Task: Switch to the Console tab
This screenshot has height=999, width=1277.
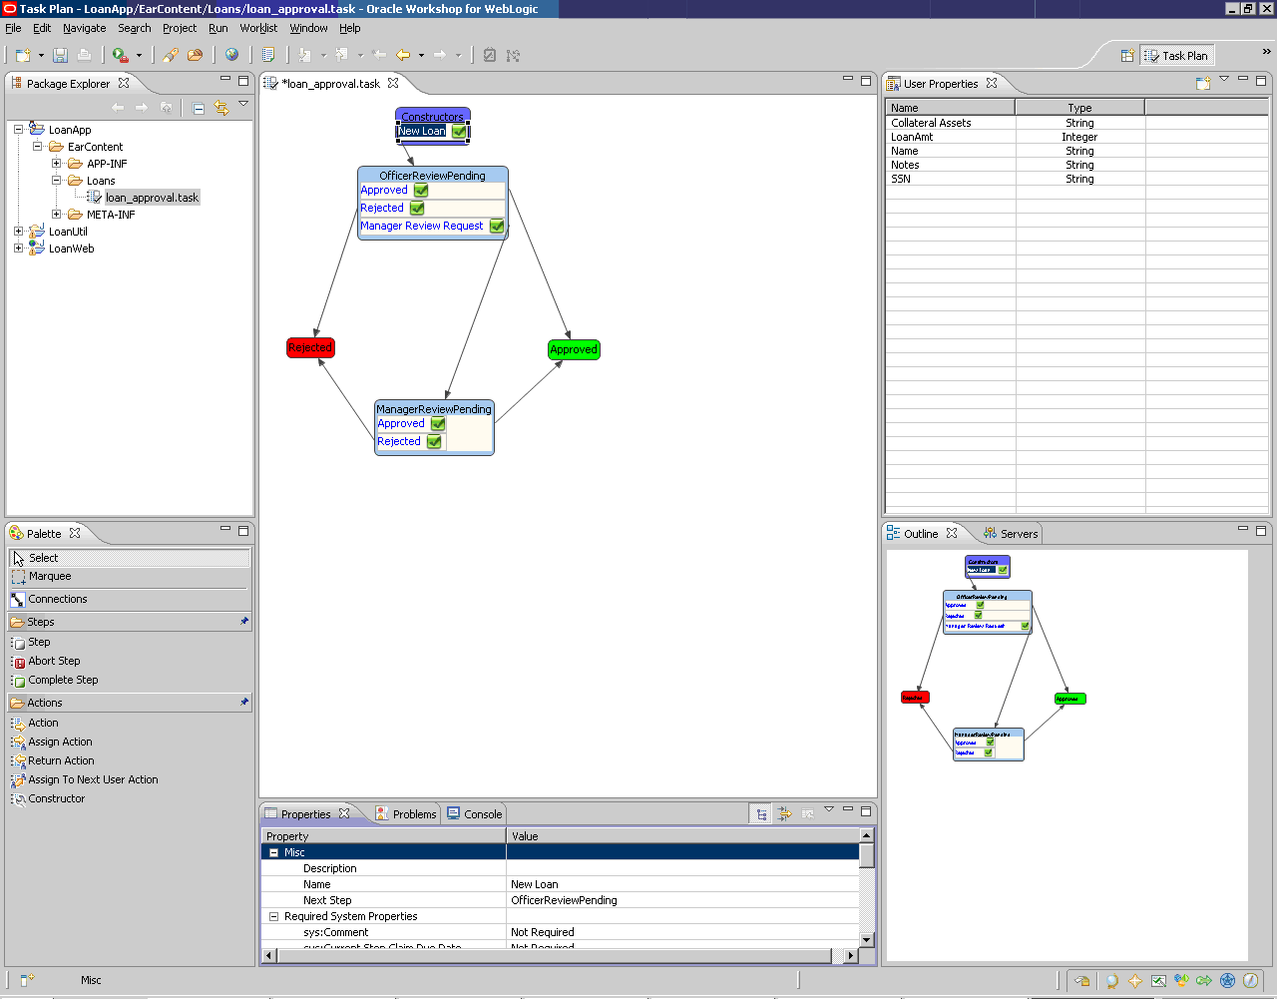Action: tap(475, 814)
